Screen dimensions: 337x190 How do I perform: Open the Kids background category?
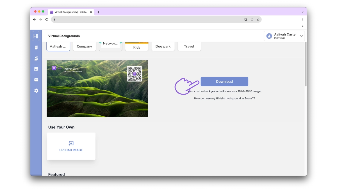click(137, 47)
